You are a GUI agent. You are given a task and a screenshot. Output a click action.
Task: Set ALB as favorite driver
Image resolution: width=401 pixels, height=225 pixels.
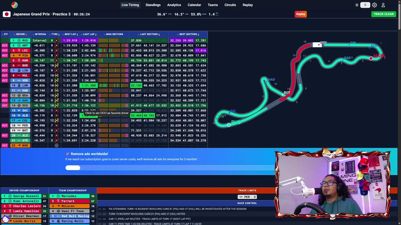click(20, 115)
